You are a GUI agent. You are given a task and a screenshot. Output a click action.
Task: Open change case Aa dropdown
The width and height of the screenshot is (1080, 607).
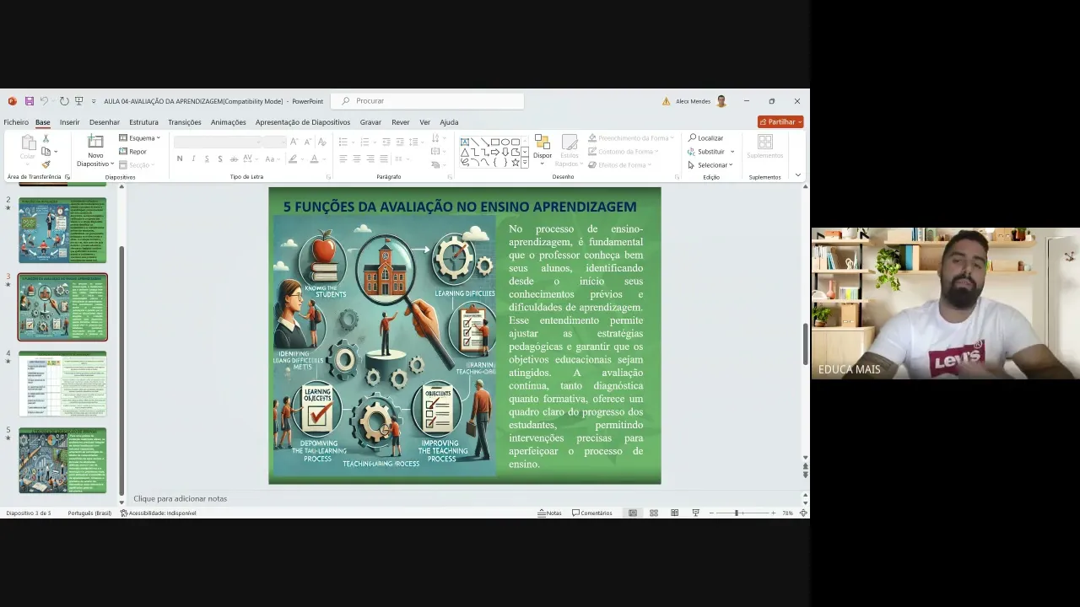click(x=272, y=158)
